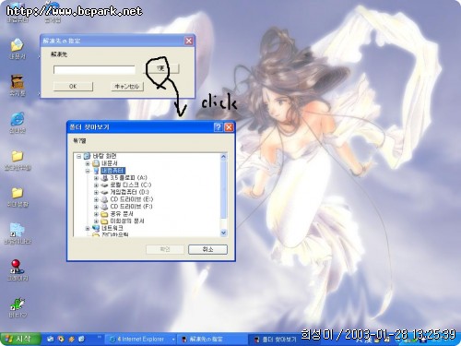Switch to 解凍先の指定 taskbar button
Viewport: 461px width, 346px height.
pos(212,340)
